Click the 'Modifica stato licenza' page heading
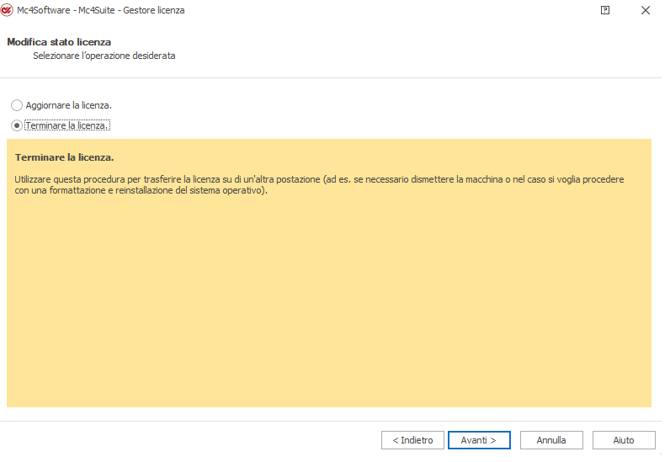The width and height of the screenshot is (670, 462). (x=59, y=41)
